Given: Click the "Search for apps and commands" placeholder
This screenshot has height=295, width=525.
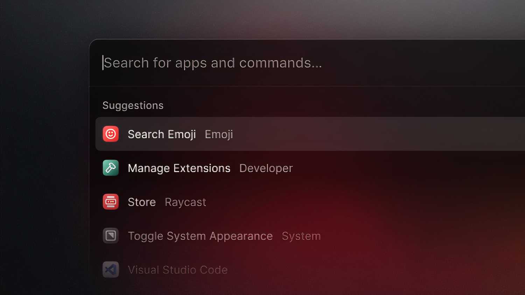Looking at the screenshot, I should (212, 63).
